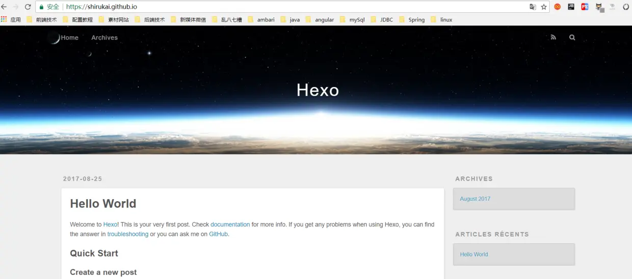
Task: Go back with the browser back arrow
Action: pos(4,7)
